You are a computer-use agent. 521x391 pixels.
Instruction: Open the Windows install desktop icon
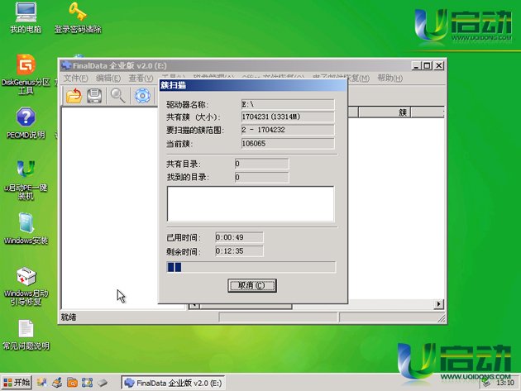click(x=26, y=223)
